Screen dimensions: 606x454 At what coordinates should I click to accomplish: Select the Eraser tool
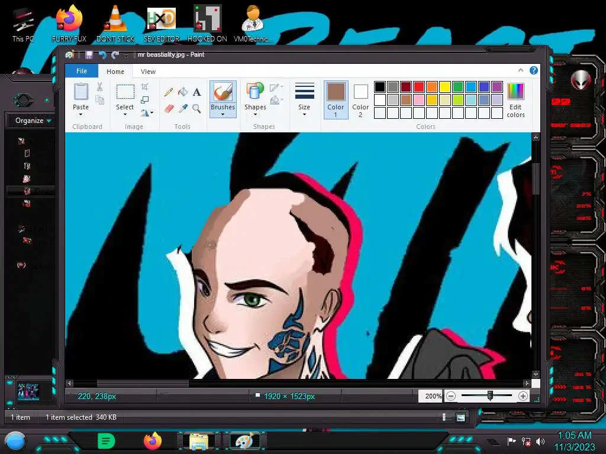coord(169,109)
